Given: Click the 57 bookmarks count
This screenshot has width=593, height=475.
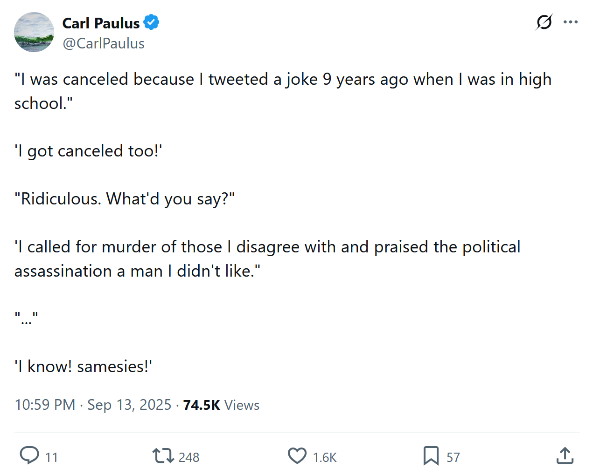Looking at the screenshot, I should point(453,457).
